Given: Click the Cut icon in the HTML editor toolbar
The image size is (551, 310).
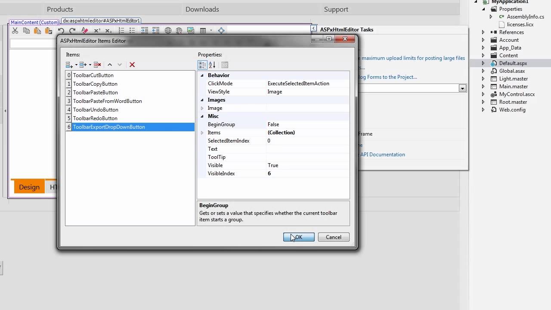Looking at the screenshot, I should point(15,31).
